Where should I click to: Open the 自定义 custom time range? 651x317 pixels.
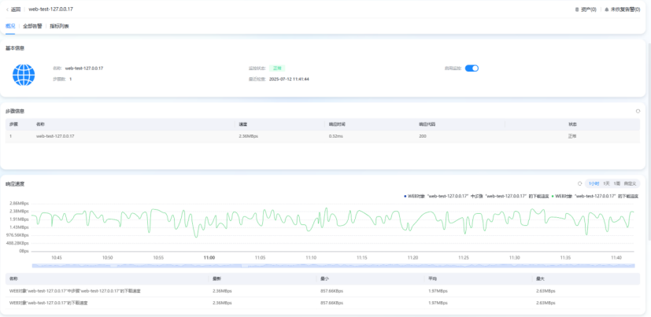pos(631,183)
